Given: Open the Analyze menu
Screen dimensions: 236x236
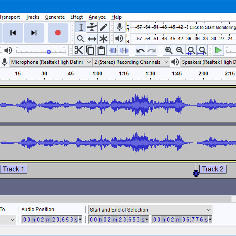Looking at the screenshot, I should [x=97, y=17].
